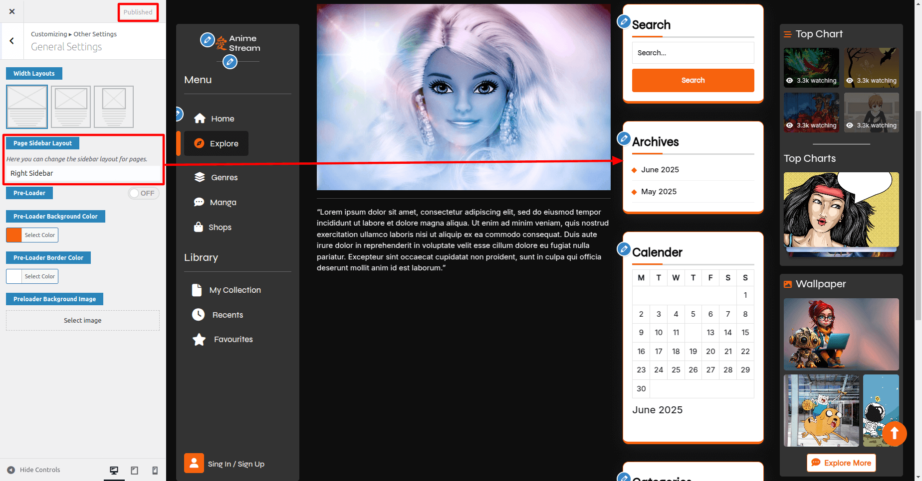This screenshot has width=922, height=481.
Task: Switch to mobile preview device icon
Action: click(155, 470)
